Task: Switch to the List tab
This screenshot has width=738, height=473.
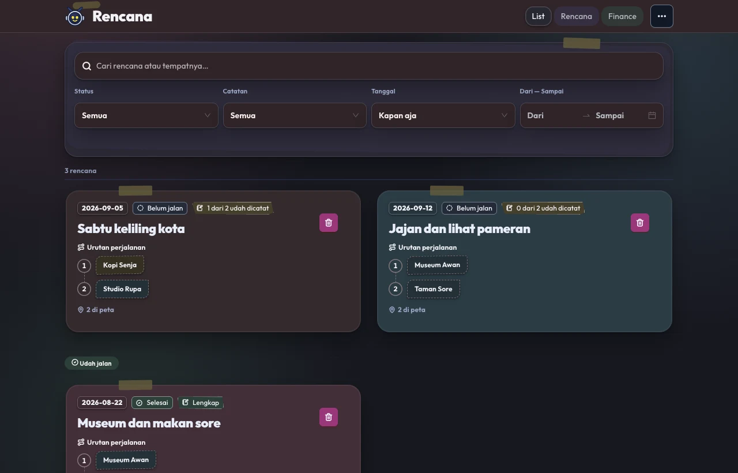Action: pyautogui.click(x=539, y=16)
